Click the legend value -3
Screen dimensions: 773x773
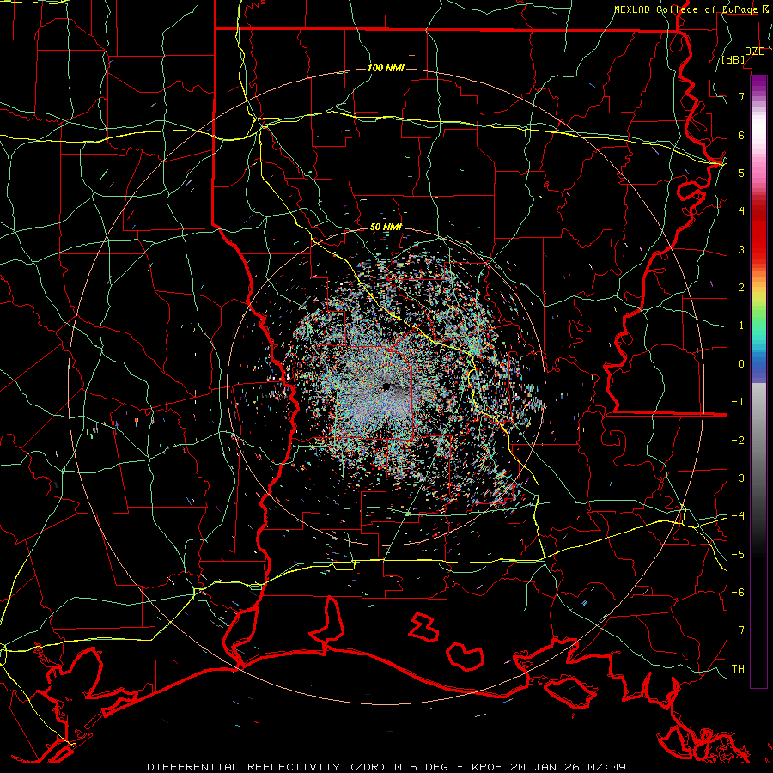pyautogui.click(x=738, y=478)
